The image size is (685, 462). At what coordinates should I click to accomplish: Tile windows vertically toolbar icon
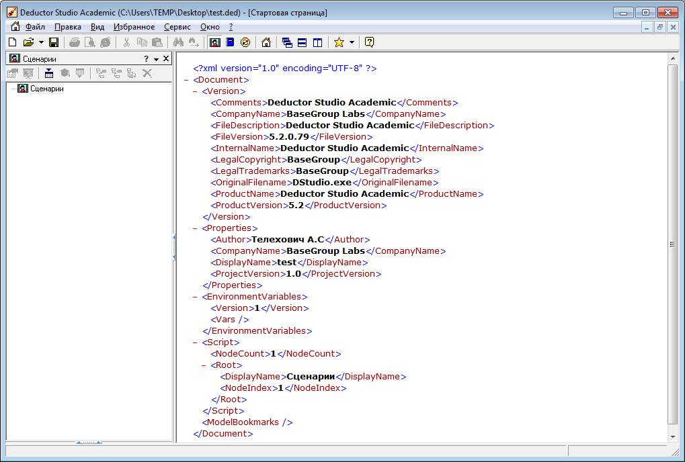click(317, 42)
